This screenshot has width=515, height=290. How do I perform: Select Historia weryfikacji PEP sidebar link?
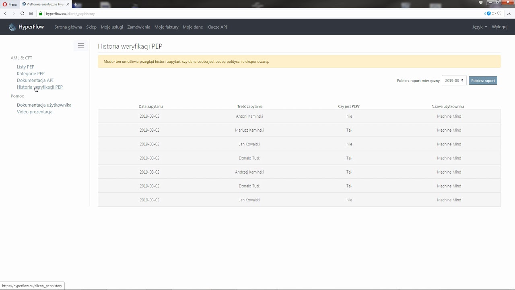pos(40,87)
